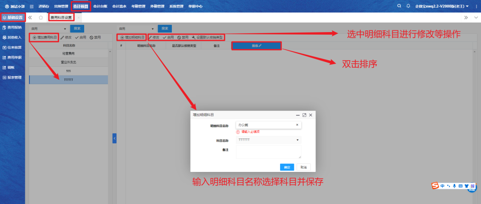This screenshot has width=481, height=204.
Task: Collapse tabs with double left chevron
Action: [30, 17]
